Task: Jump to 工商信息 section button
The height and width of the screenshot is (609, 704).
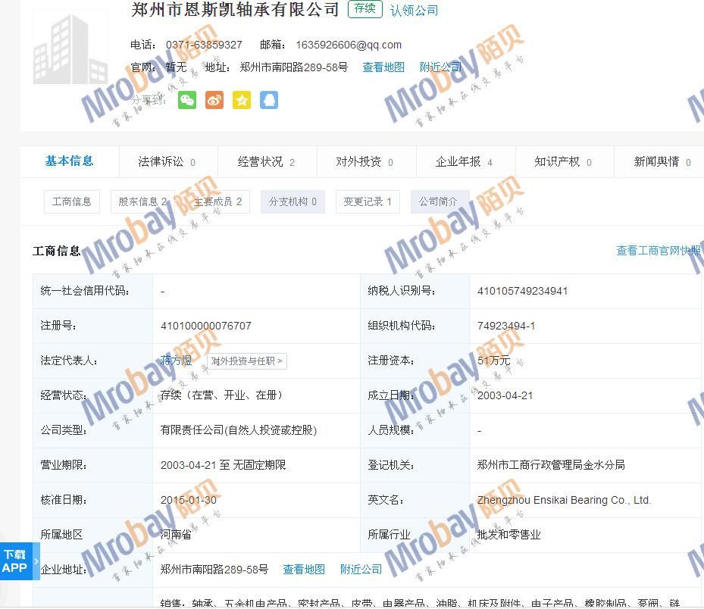Action: (72, 201)
